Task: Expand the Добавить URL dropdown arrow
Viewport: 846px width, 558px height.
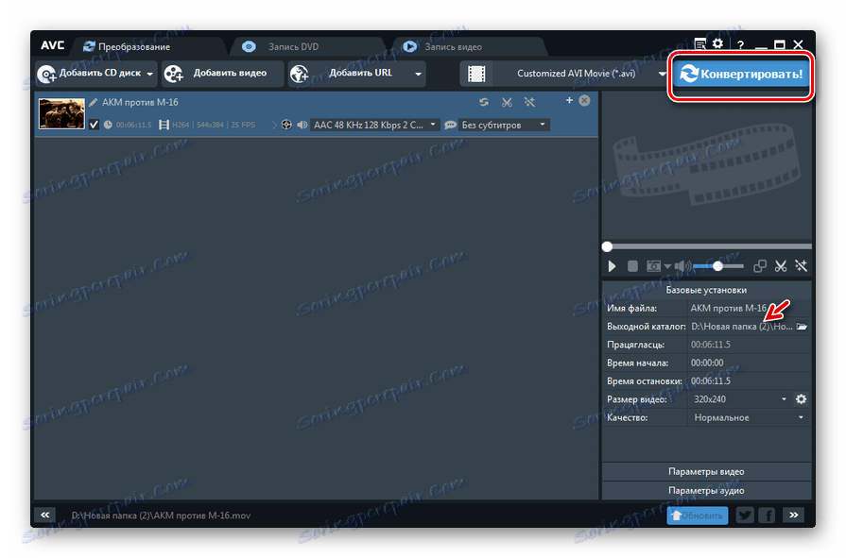Action: click(418, 74)
